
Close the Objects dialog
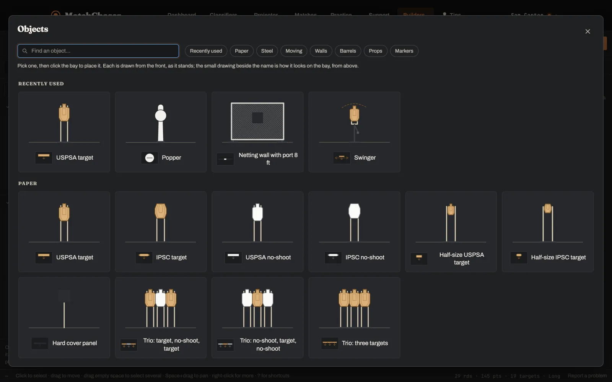tap(588, 31)
